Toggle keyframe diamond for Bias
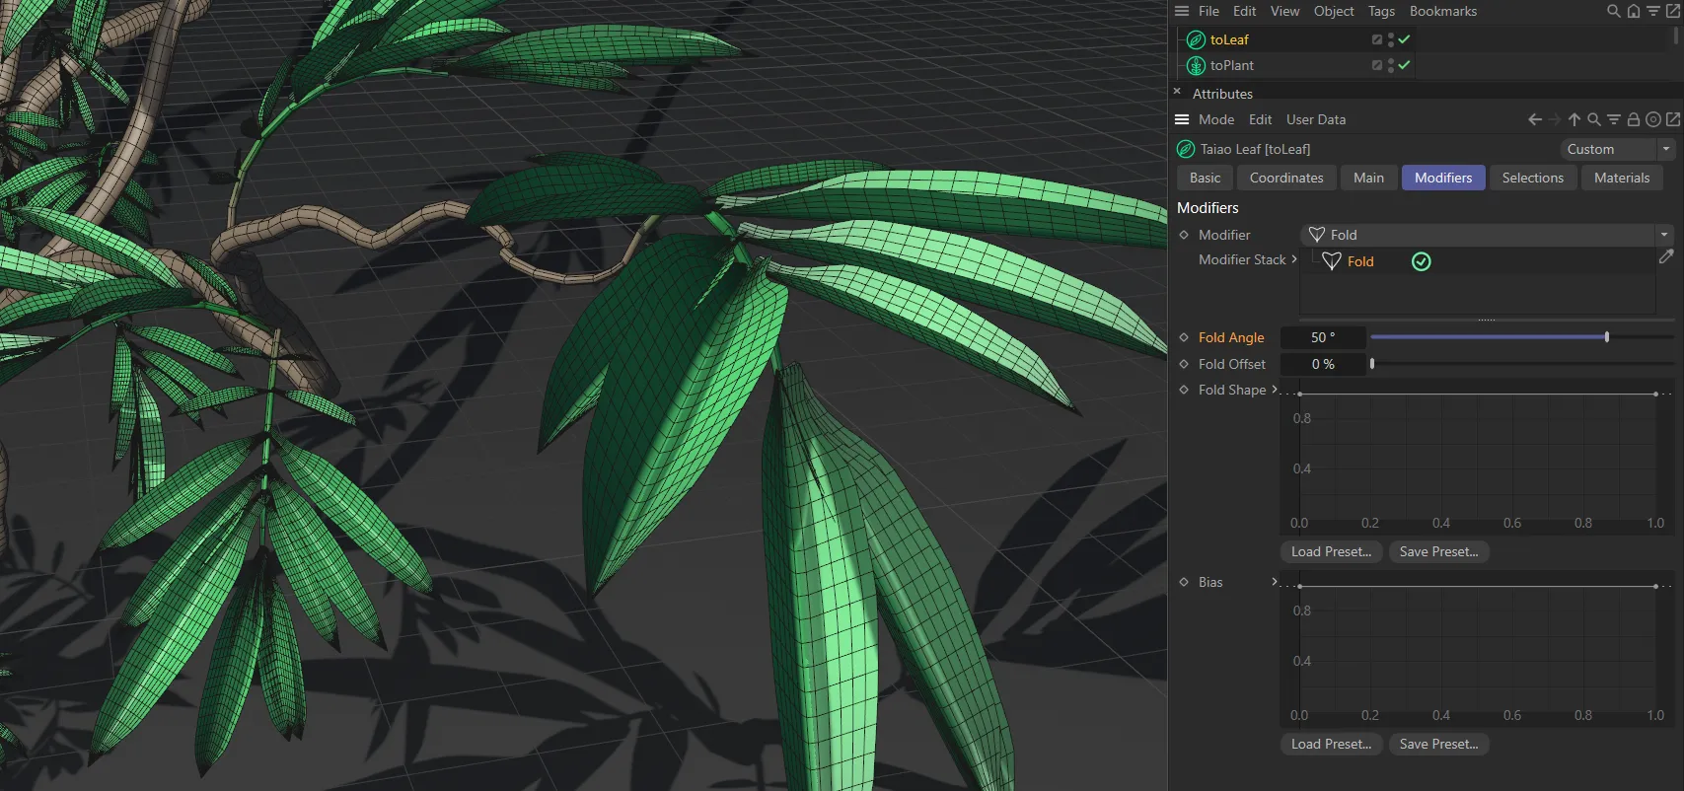The height and width of the screenshot is (791, 1684). (1184, 582)
